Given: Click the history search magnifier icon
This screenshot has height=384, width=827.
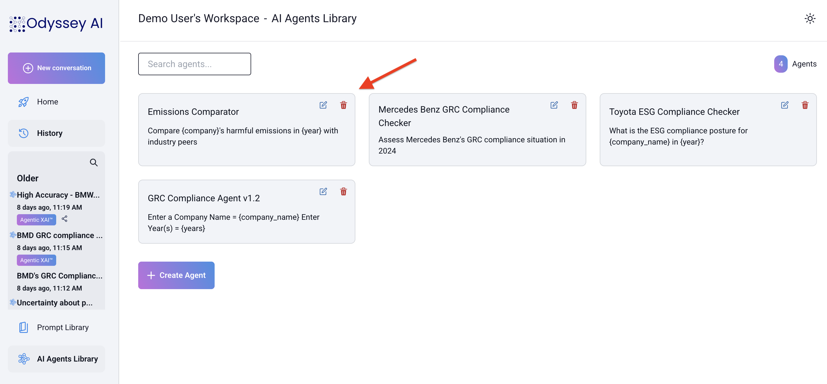Looking at the screenshot, I should pyautogui.click(x=94, y=163).
